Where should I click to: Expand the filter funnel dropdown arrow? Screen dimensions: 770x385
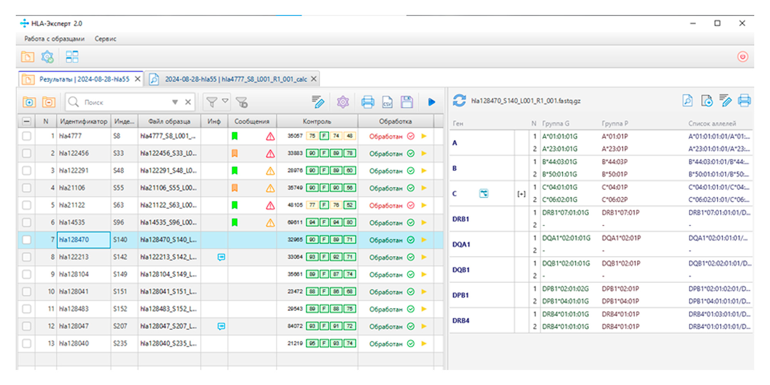tap(225, 101)
